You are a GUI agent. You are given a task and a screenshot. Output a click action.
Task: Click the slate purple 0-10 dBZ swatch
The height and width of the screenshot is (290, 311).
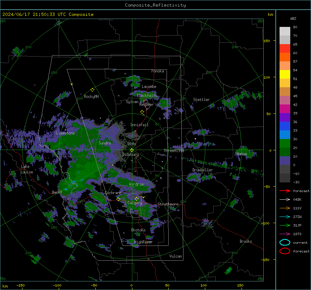point(285,161)
